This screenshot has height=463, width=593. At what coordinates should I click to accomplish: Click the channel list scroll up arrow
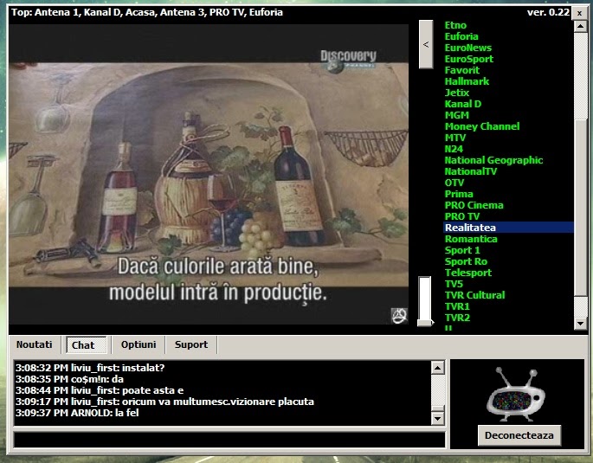[x=580, y=26]
